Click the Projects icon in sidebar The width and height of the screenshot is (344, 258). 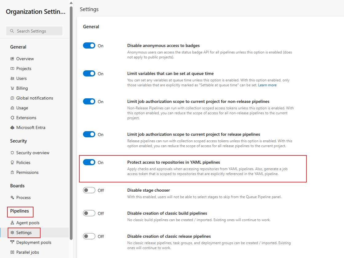coord(12,68)
